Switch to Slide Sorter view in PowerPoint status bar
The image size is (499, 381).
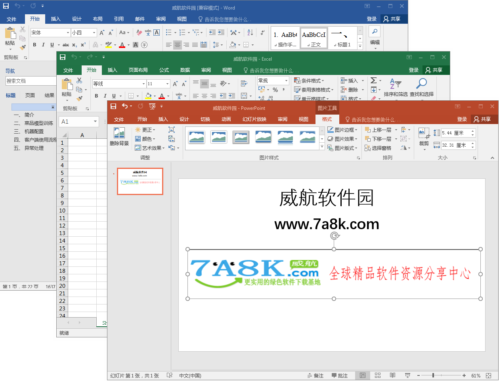point(378,375)
